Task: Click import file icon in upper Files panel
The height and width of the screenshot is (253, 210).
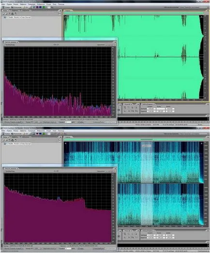Action: (6, 14)
